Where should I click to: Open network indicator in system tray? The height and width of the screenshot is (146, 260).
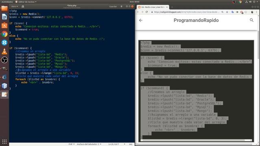[247, 2]
